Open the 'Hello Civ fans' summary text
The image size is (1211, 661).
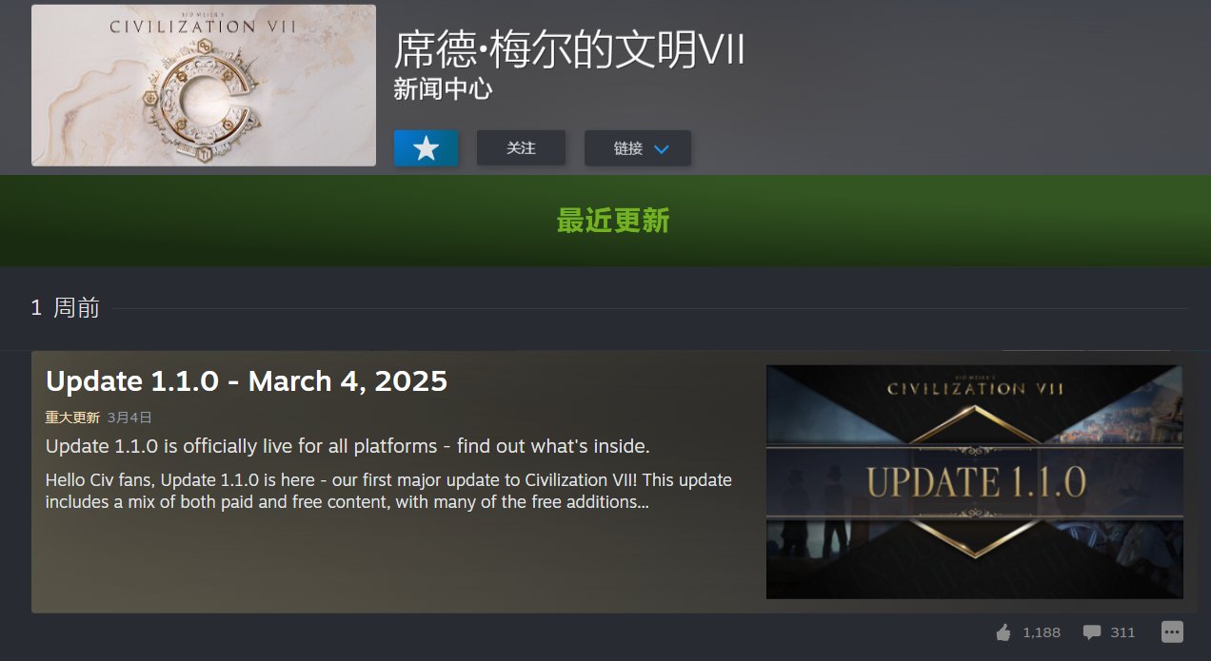[x=388, y=491]
